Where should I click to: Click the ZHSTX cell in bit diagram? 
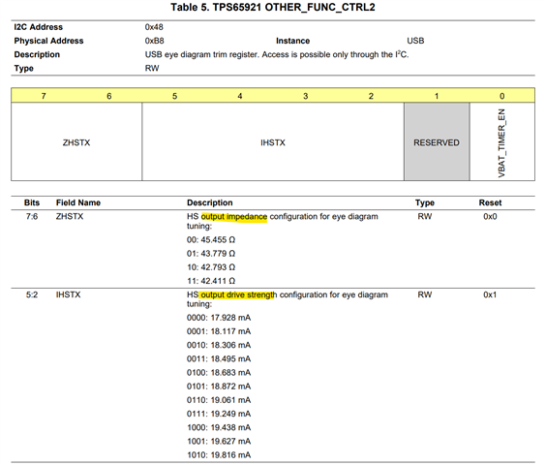(x=76, y=141)
